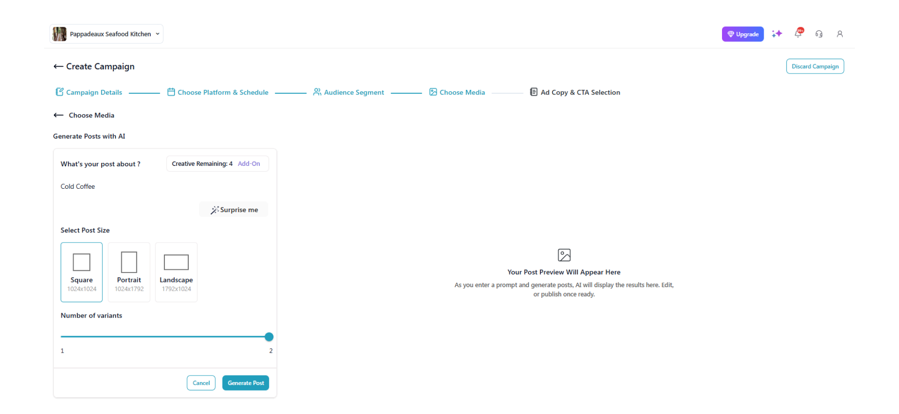The height and width of the screenshot is (414, 899).
Task: Open the notifications bell
Action: [x=798, y=33]
